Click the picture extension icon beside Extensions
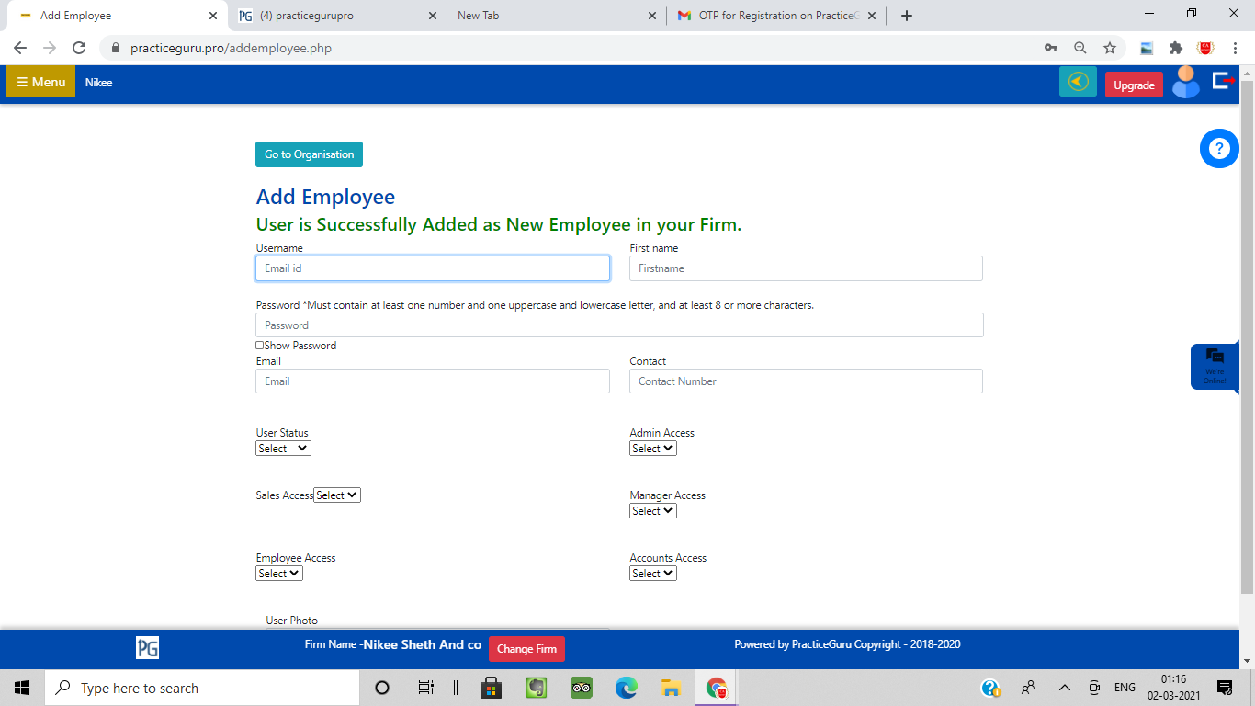 coord(1147,48)
